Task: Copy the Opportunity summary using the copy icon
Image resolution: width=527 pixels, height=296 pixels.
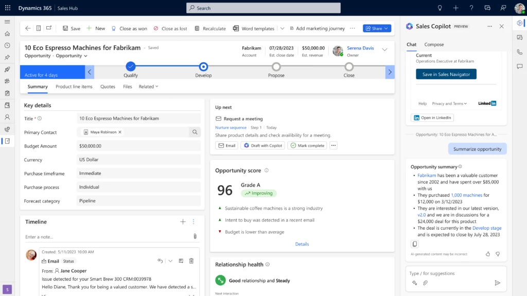Action: point(415,244)
